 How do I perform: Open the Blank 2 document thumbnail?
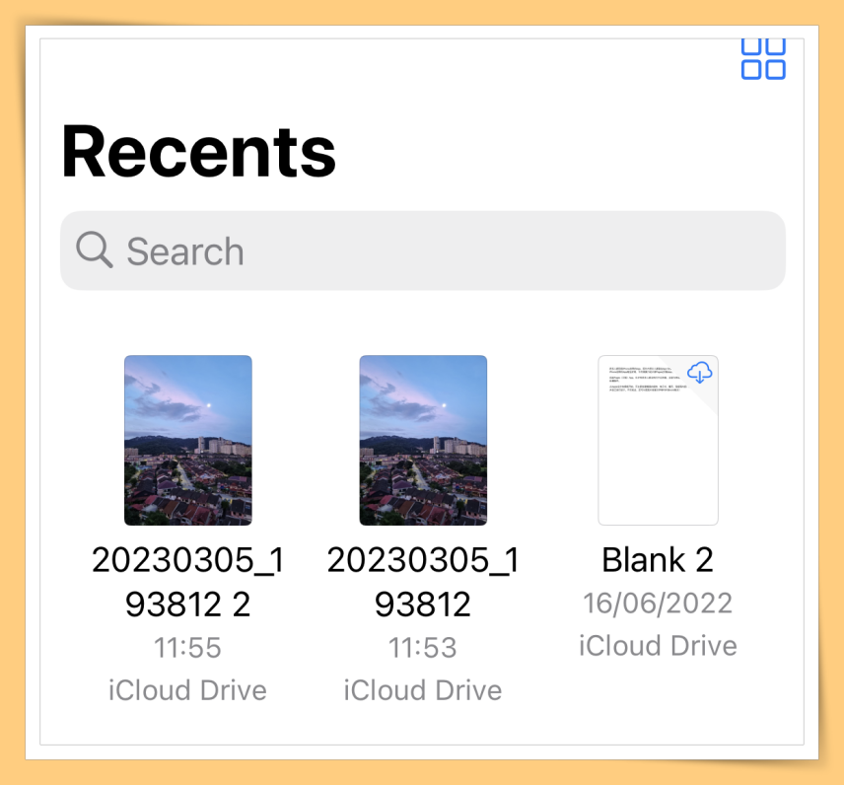click(658, 440)
